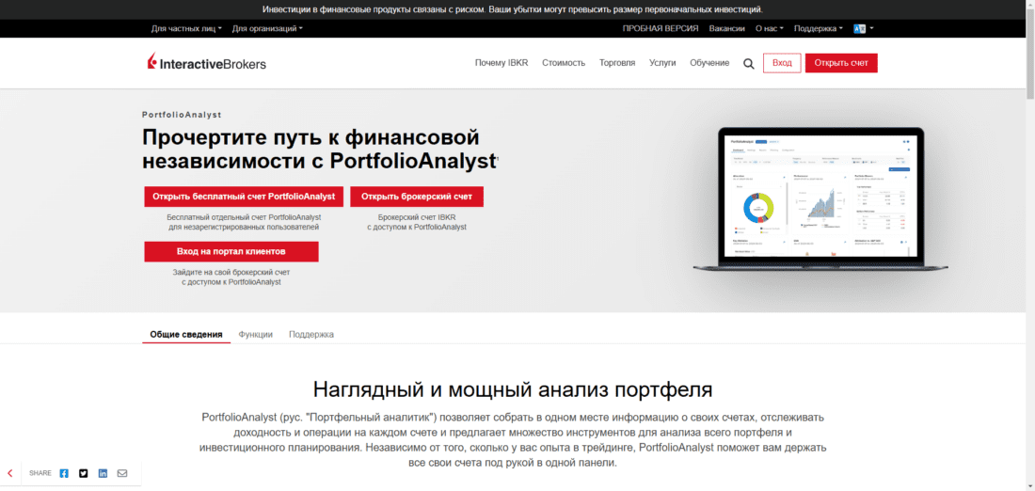Click the PortfolioAnalyst label above the headline
Screen dimensions: 1035x491
pos(182,114)
